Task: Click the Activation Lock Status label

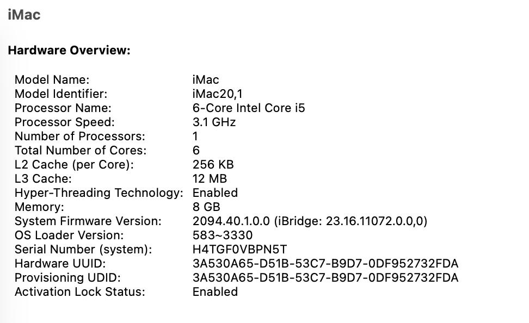Action: 79,292
